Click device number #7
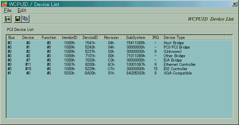 point(28,60)
